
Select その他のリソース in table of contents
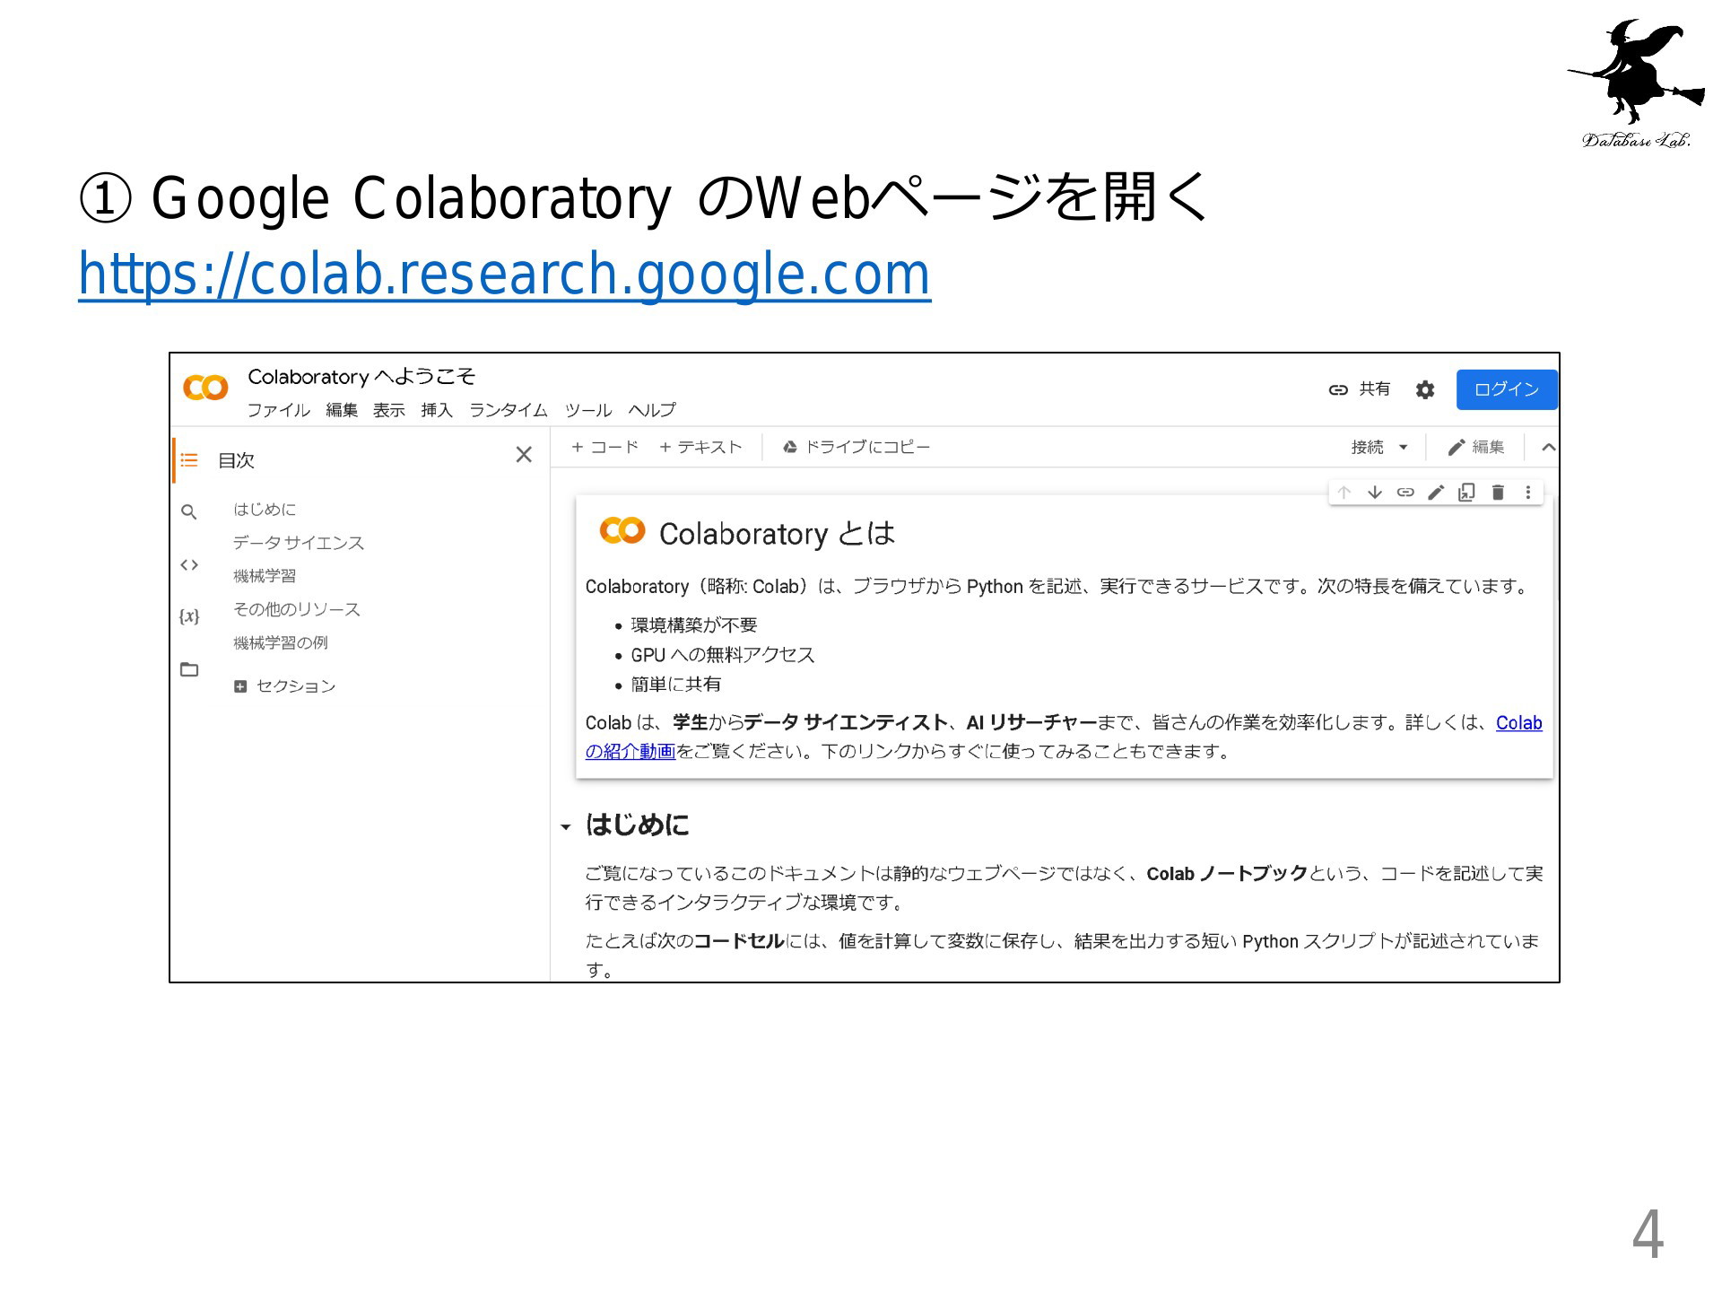[x=297, y=609]
